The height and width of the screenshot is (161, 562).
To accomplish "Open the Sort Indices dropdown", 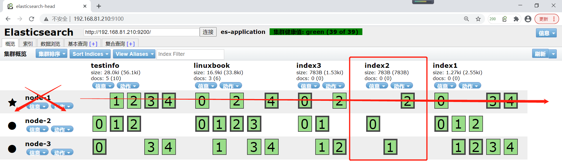I will (x=90, y=54).
